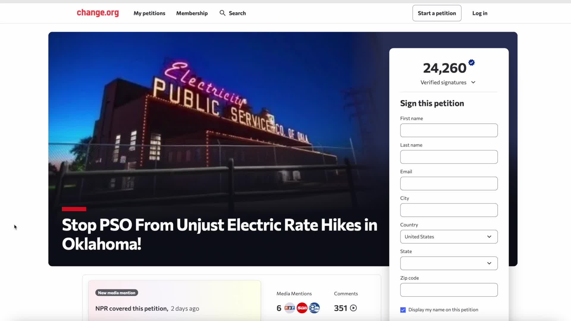
Task: Click the New media mention badge
Action: 117,293
